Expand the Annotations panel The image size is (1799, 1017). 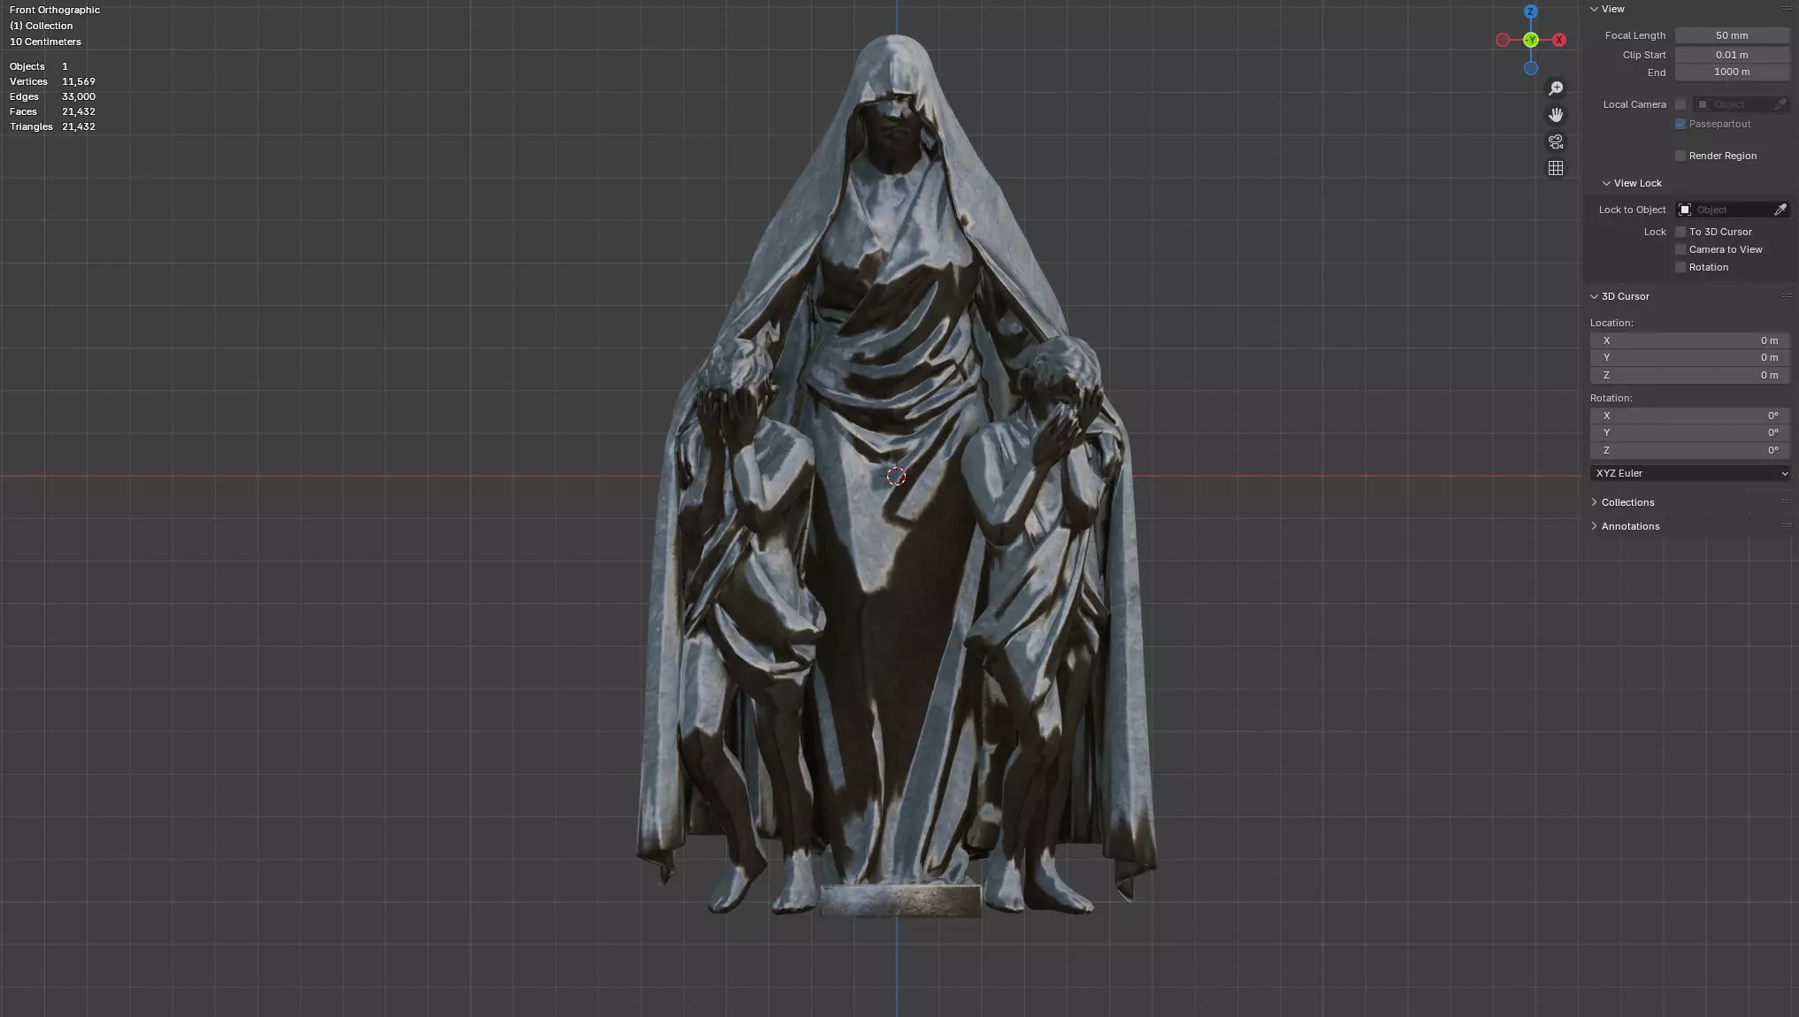1595,526
